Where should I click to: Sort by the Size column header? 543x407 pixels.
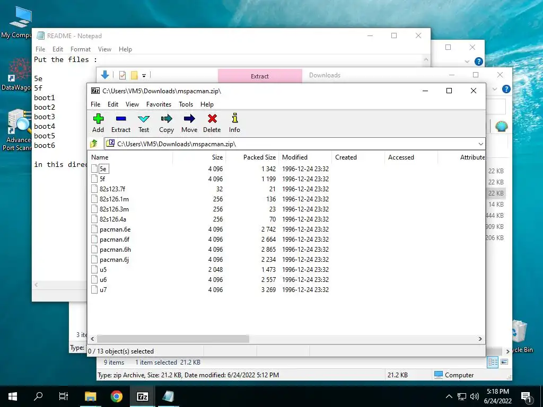(x=199, y=157)
